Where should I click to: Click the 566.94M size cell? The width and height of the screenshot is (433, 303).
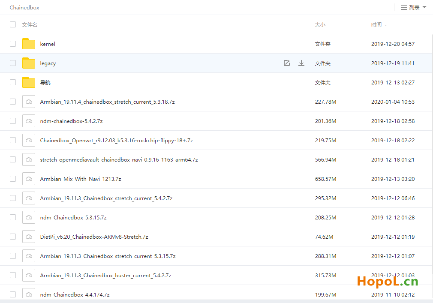pyautogui.click(x=325, y=160)
